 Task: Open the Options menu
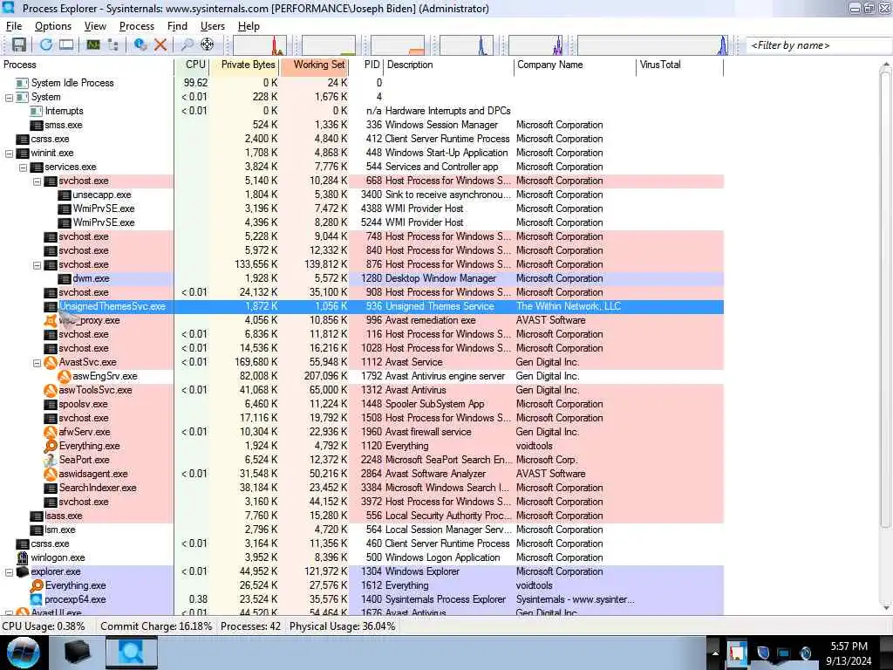(53, 26)
